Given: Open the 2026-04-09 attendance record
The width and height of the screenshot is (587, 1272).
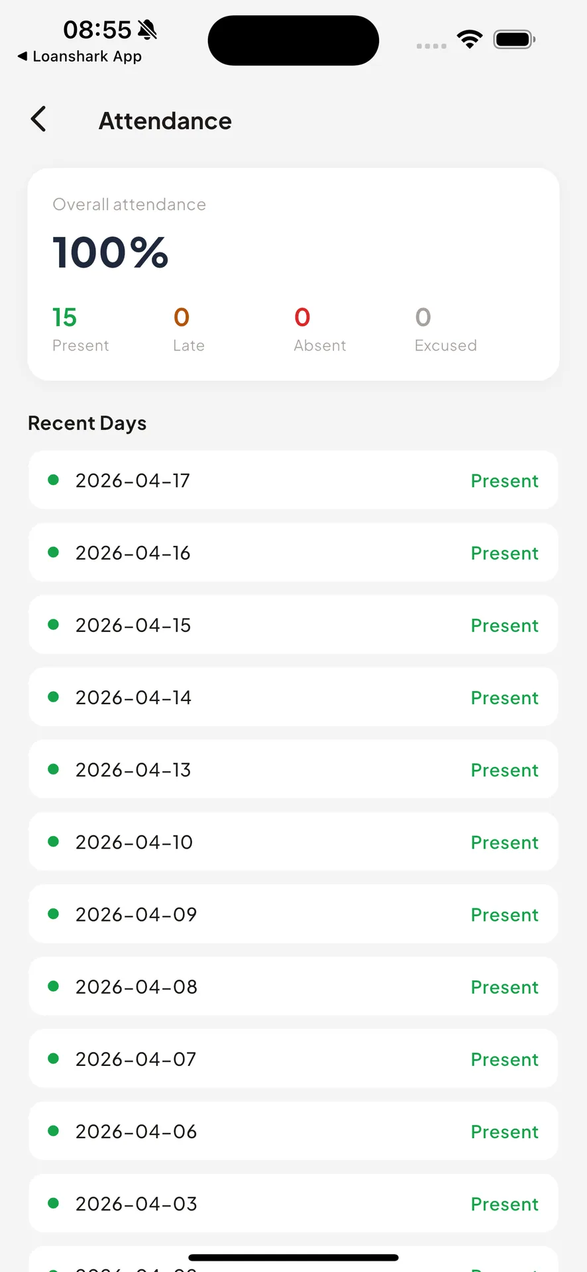Looking at the screenshot, I should [293, 914].
